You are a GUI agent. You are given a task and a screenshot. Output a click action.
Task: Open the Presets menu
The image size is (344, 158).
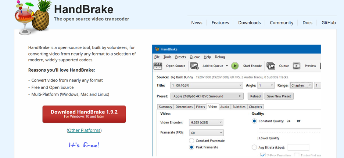[x=180, y=57]
